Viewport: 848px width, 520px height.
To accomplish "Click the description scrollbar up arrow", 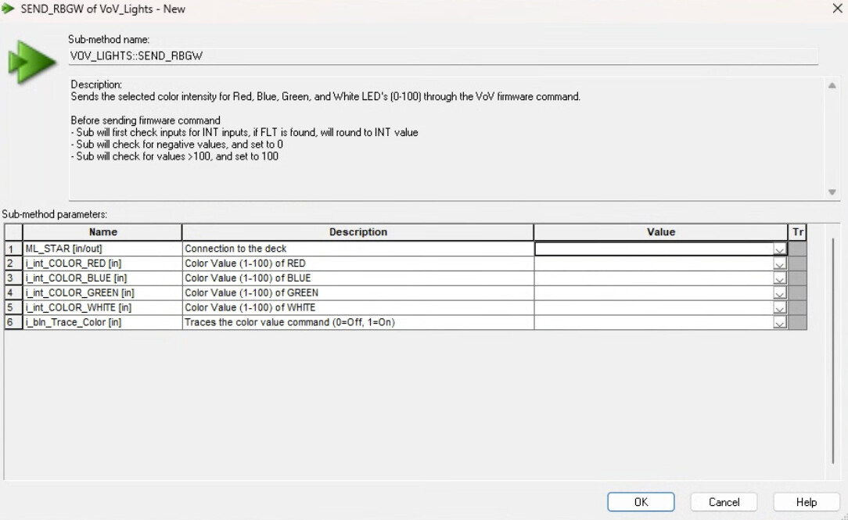I will click(832, 85).
